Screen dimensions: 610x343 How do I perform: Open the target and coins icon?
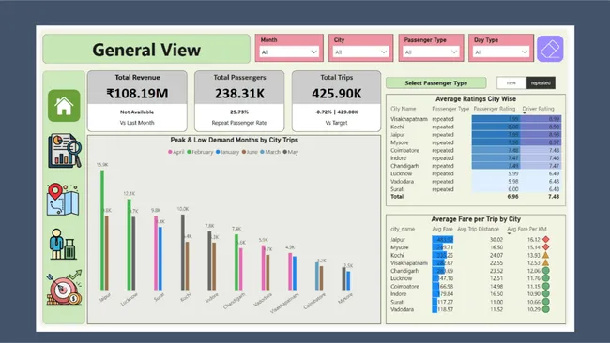(64, 288)
